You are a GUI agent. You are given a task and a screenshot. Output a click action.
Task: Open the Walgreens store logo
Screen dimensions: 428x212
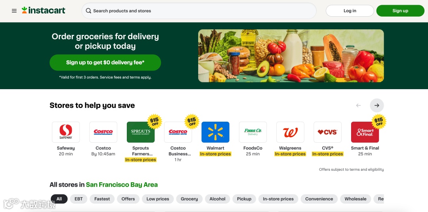click(290, 132)
